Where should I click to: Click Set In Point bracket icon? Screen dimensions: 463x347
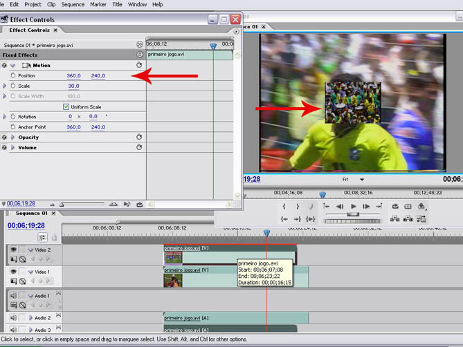(284, 206)
